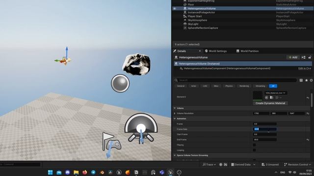Open Windows Start menu
314x176 pixels.
coord(50,172)
